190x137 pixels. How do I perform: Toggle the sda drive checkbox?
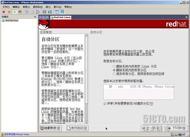(111, 87)
